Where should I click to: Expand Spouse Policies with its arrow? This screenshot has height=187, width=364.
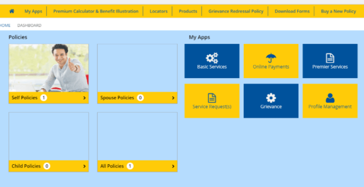point(173,98)
